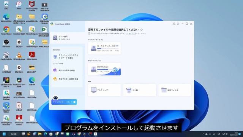The image size is (243, 137).
Task: Choose the ゴミ箱 location card
Action: click(x=139, y=90)
